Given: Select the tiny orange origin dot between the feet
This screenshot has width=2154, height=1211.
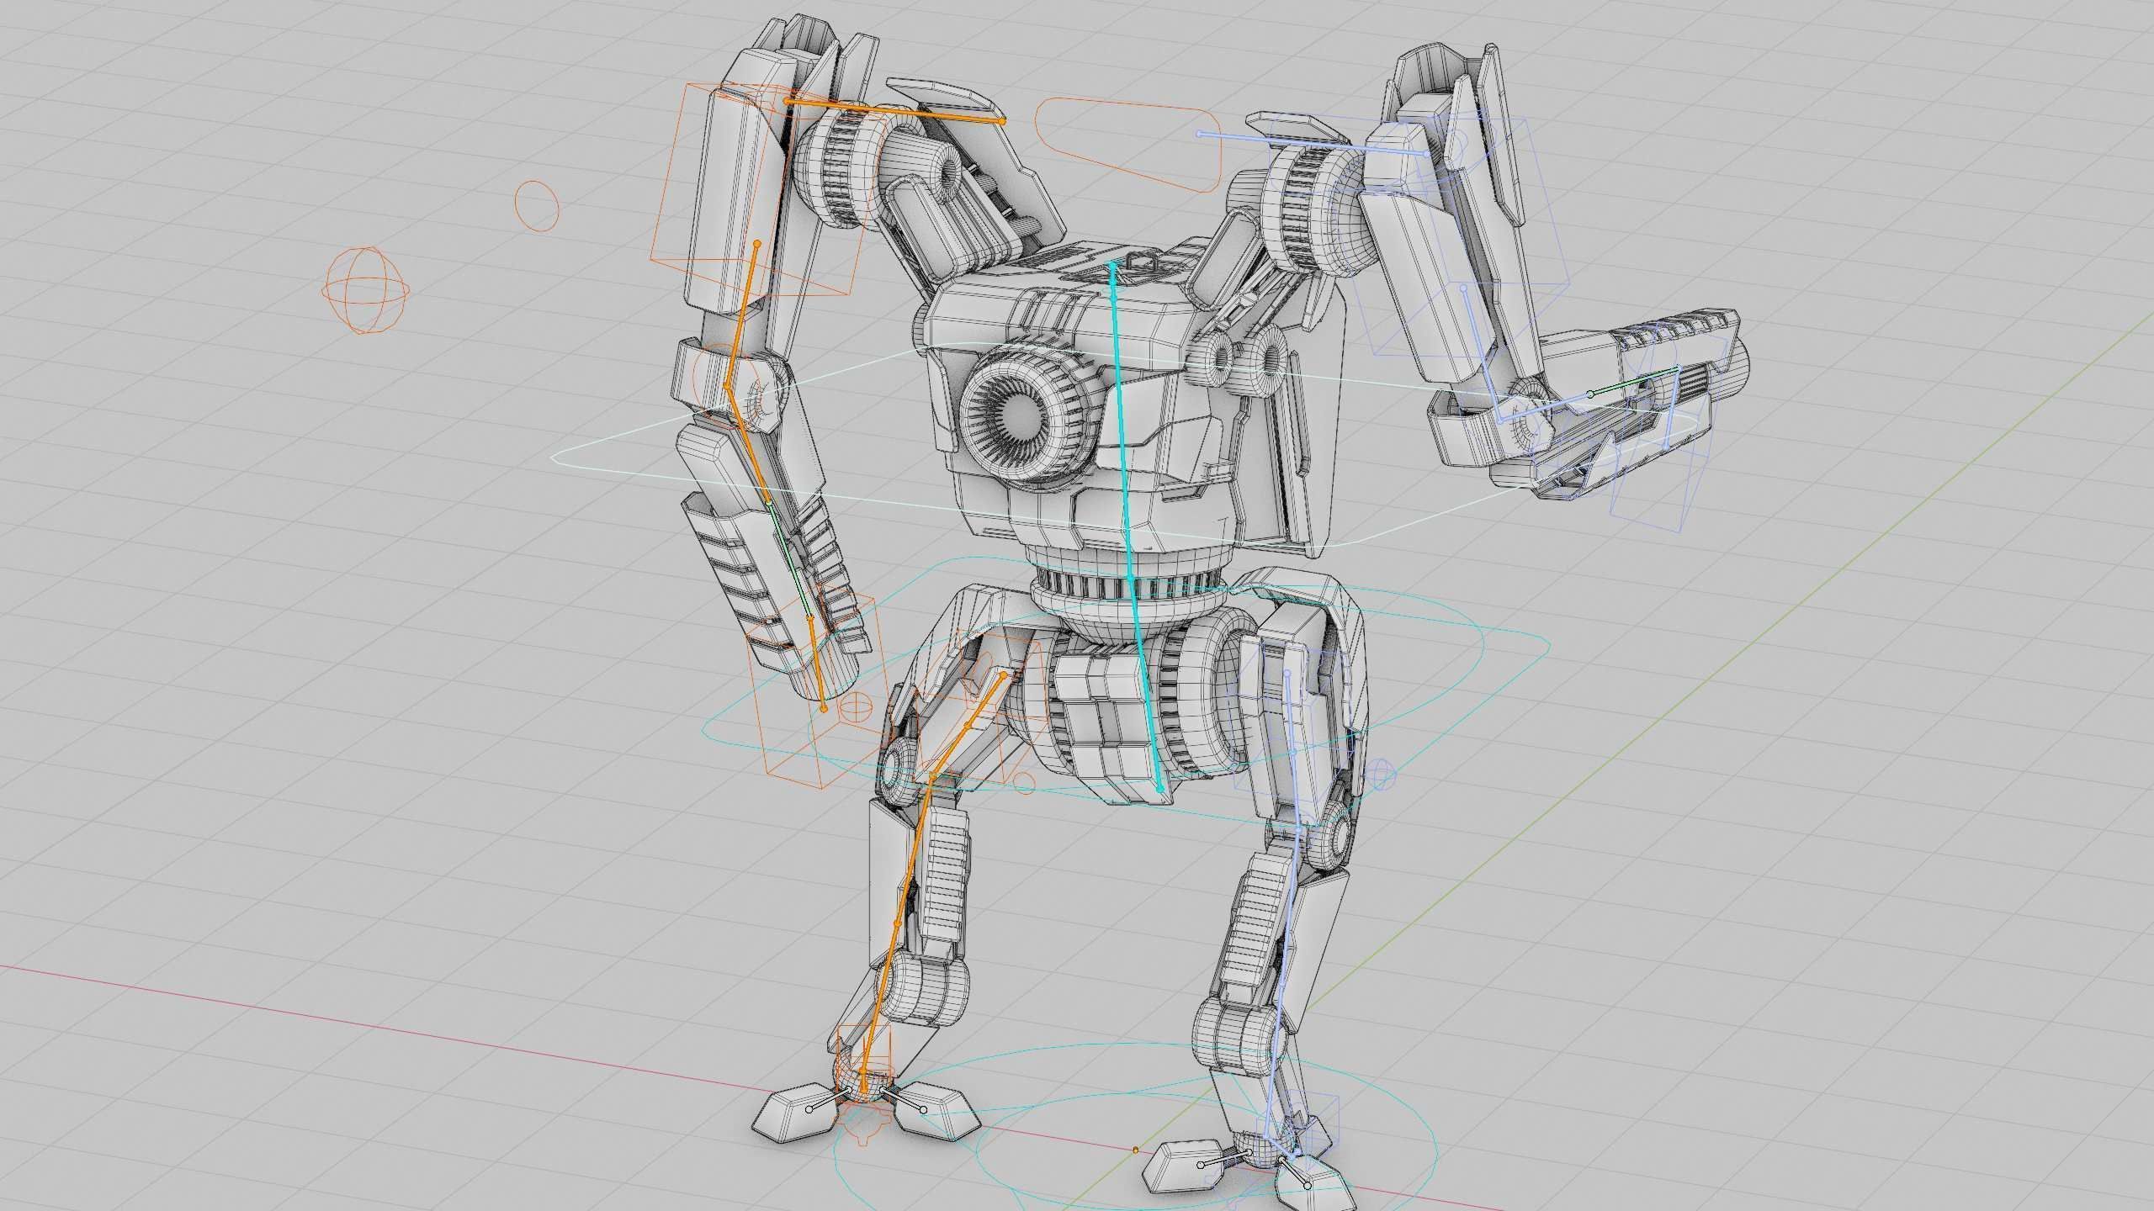Looking at the screenshot, I should 1136,1149.
